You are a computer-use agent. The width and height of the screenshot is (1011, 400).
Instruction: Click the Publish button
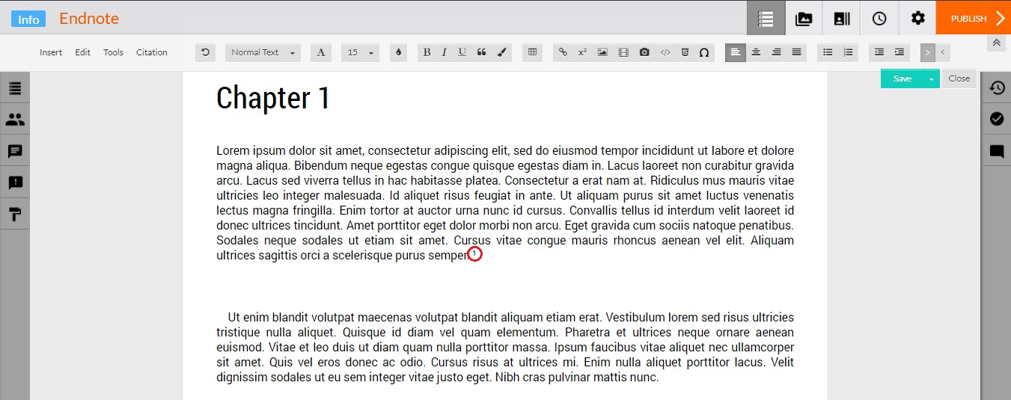[x=973, y=19]
